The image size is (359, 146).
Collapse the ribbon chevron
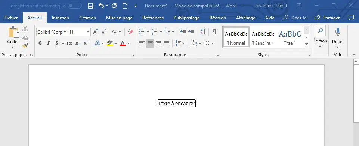(354, 55)
